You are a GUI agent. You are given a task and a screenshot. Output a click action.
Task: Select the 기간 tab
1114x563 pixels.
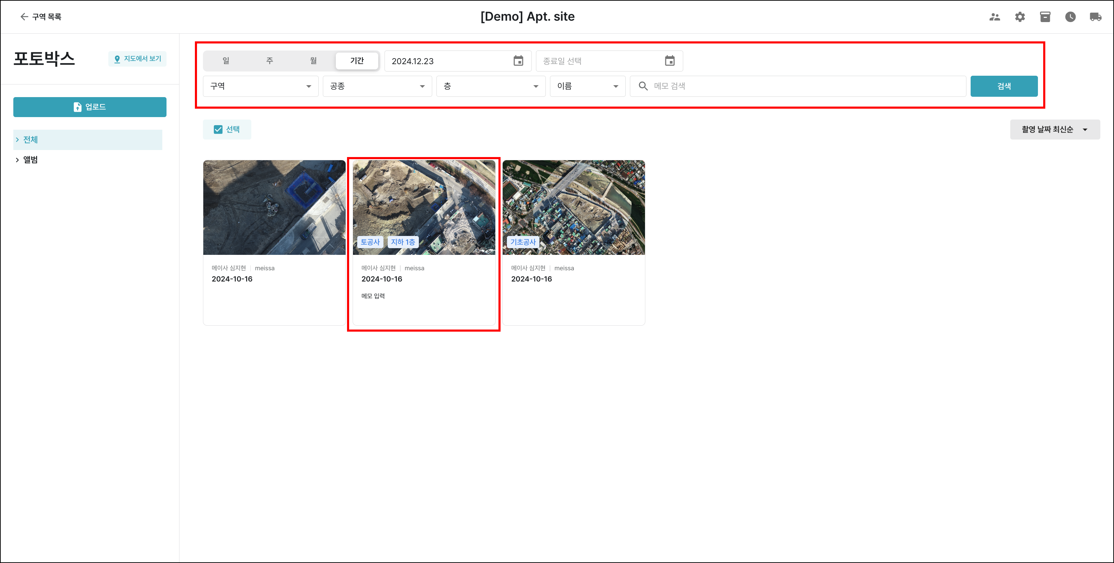357,61
